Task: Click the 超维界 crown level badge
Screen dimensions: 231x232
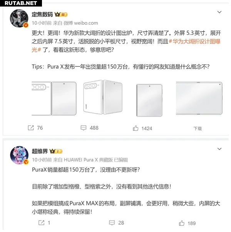Action: pos(56,151)
